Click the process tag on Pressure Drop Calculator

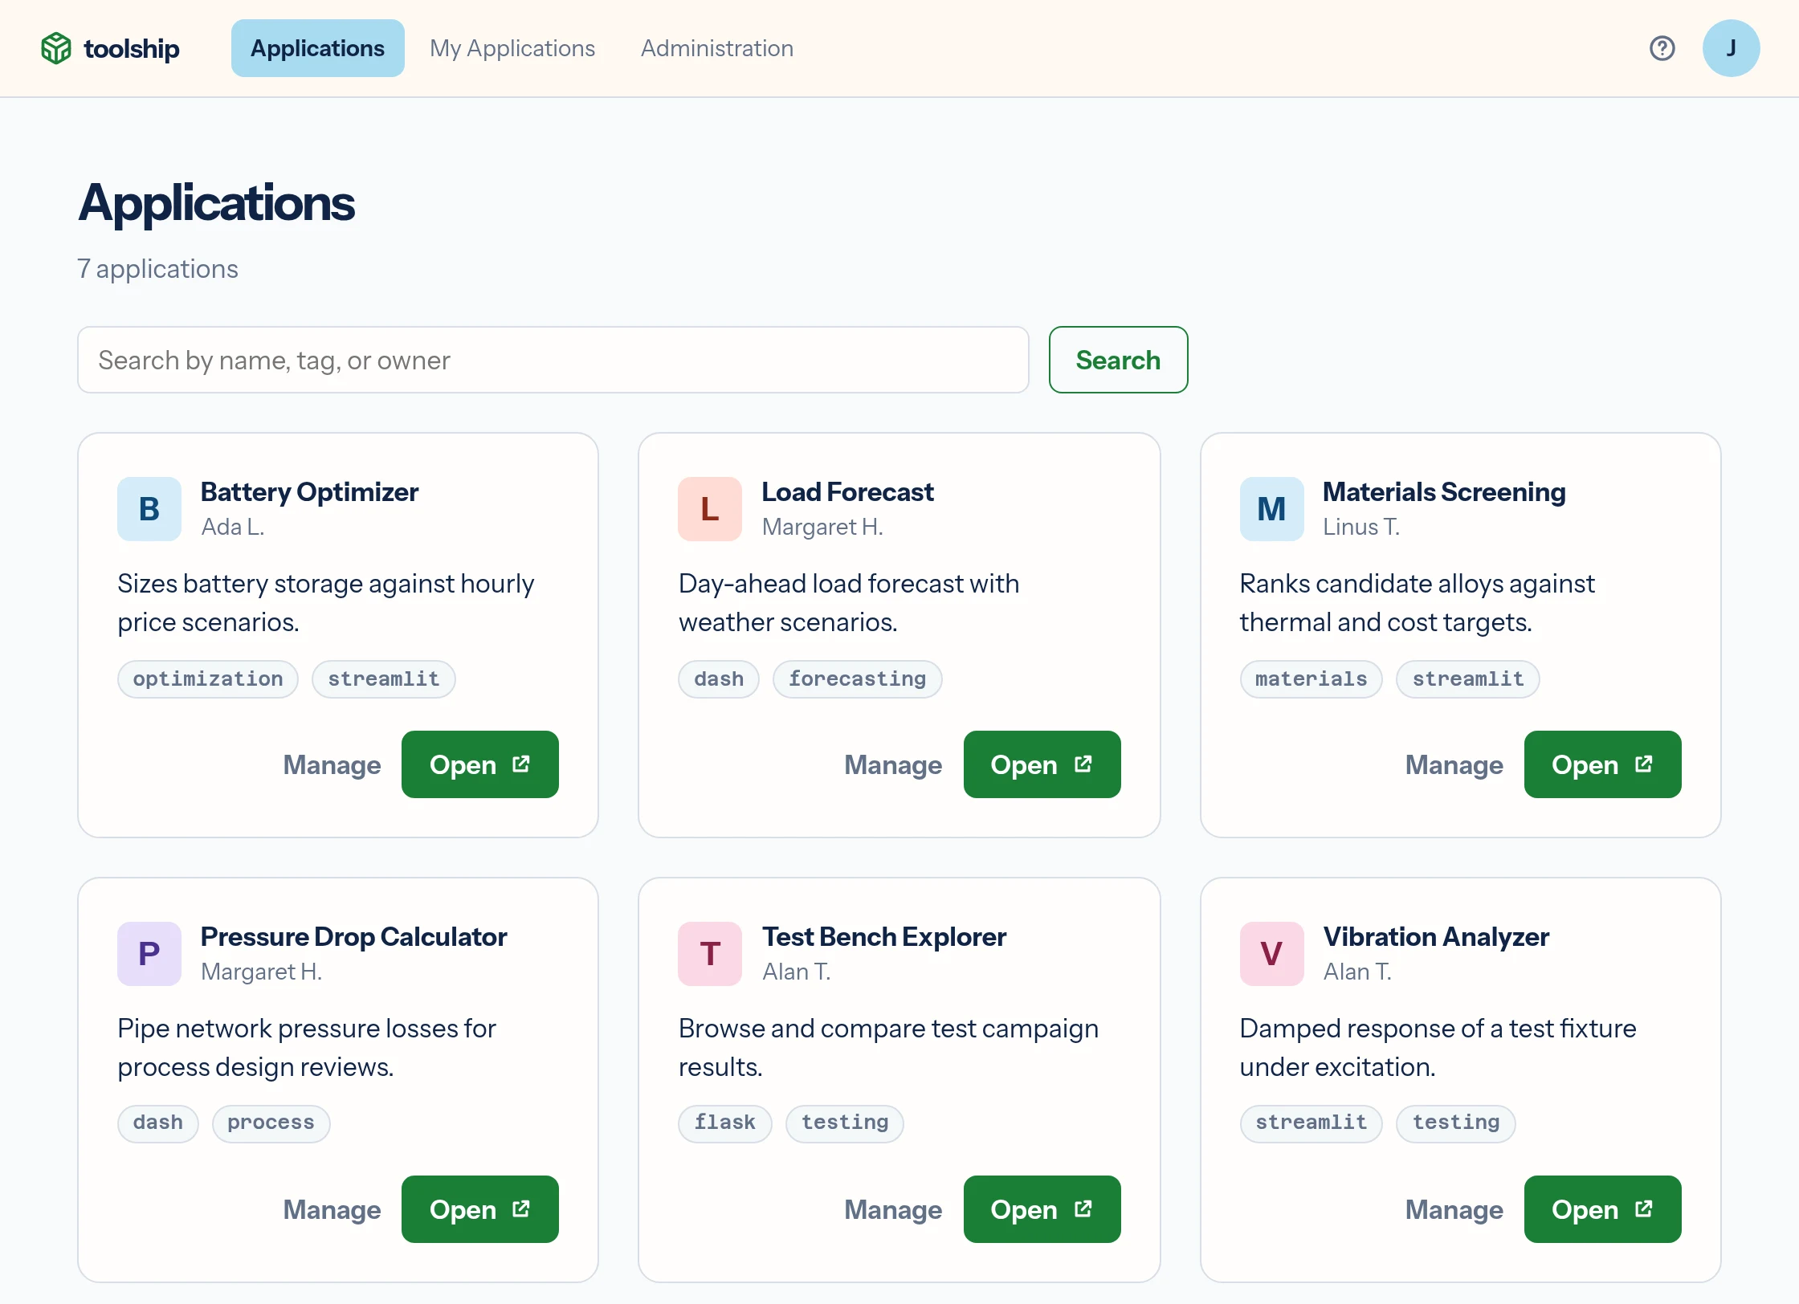pyautogui.click(x=271, y=1123)
